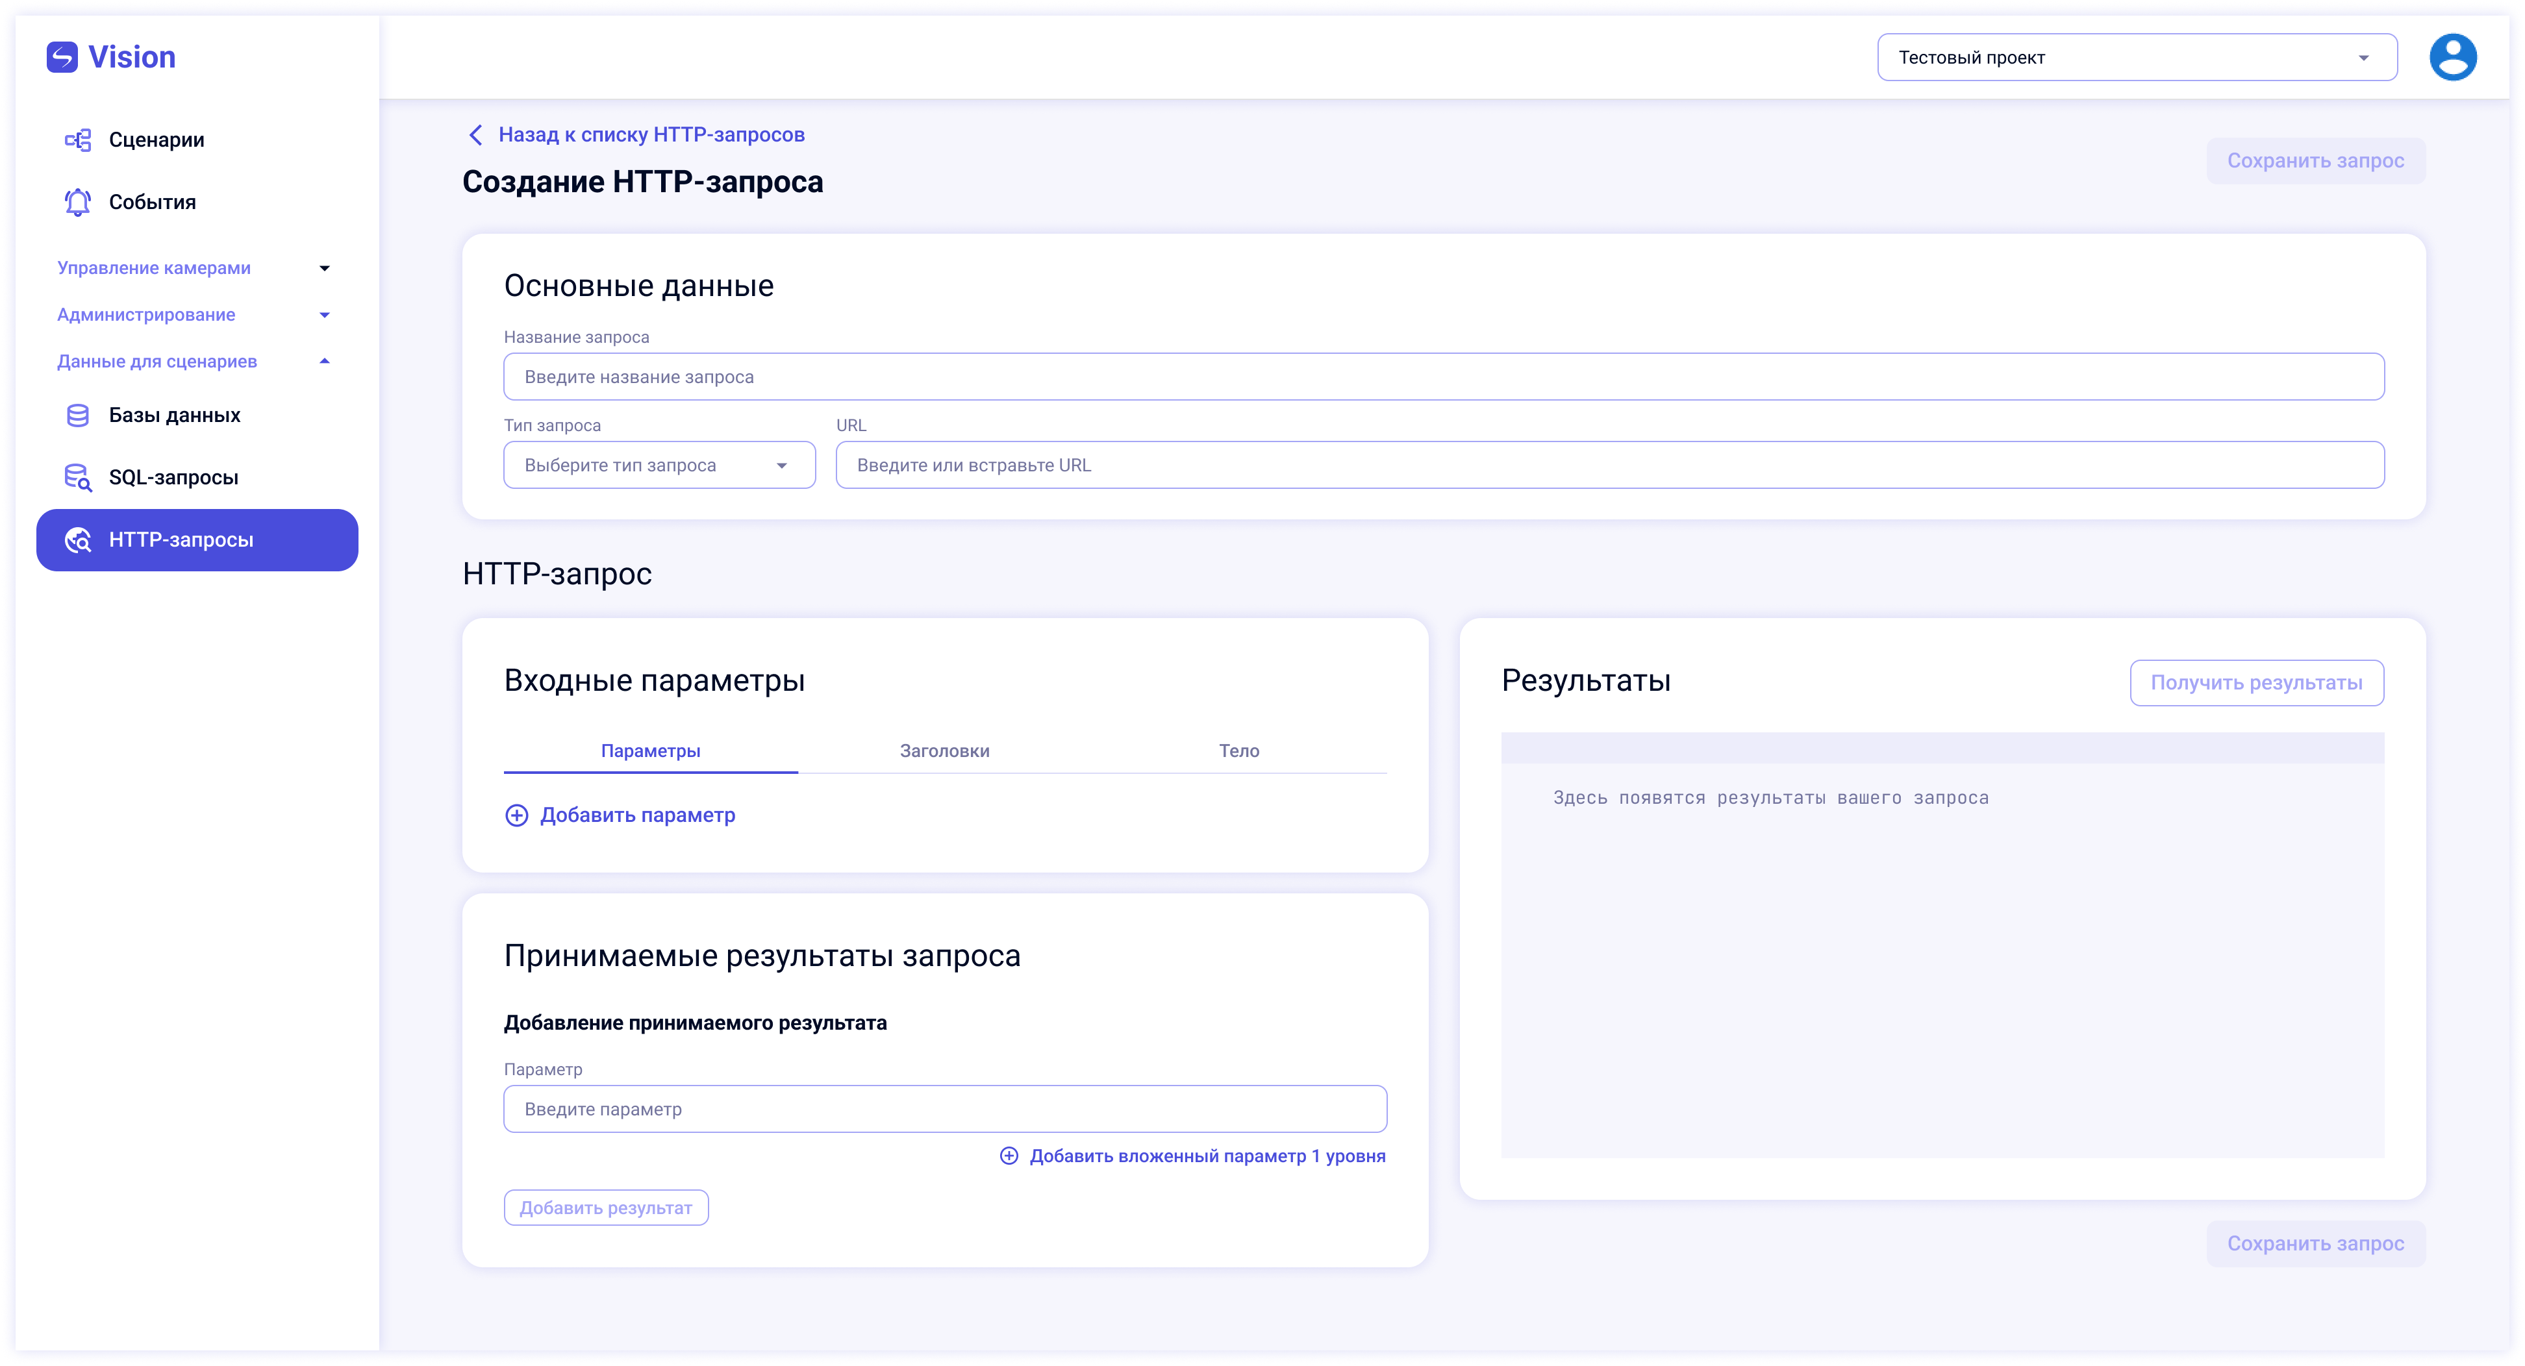Expand the Администрирование section

[x=325, y=314]
